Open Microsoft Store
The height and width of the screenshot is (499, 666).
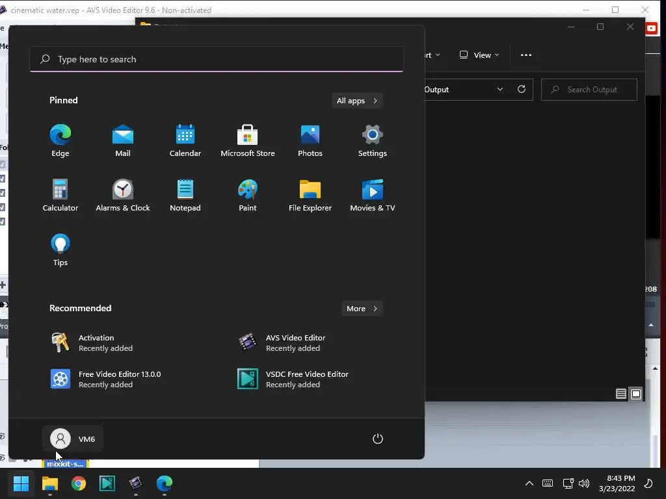248,141
